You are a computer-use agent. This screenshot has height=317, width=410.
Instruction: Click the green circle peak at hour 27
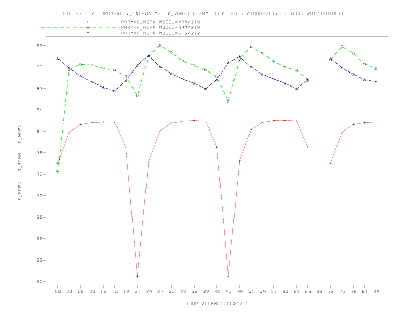160,46
